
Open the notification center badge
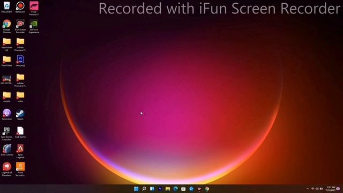[x=338, y=189]
